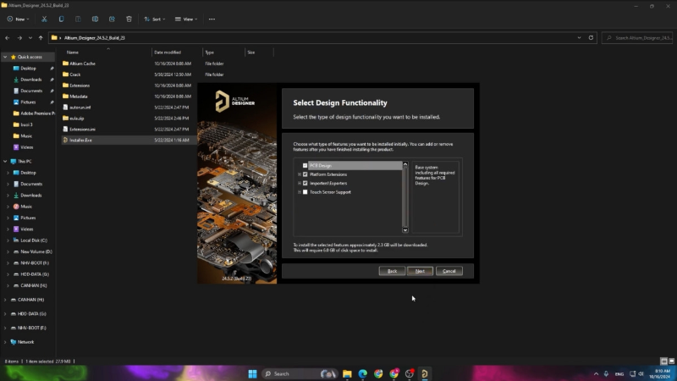Click the Altium Designer logo in installer

[x=235, y=101]
